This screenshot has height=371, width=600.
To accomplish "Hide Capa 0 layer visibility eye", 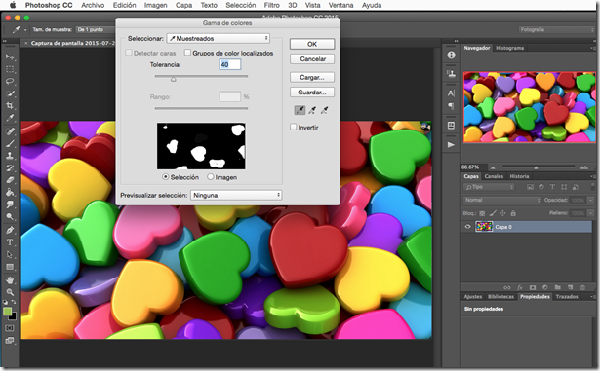I will (x=467, y=227).
